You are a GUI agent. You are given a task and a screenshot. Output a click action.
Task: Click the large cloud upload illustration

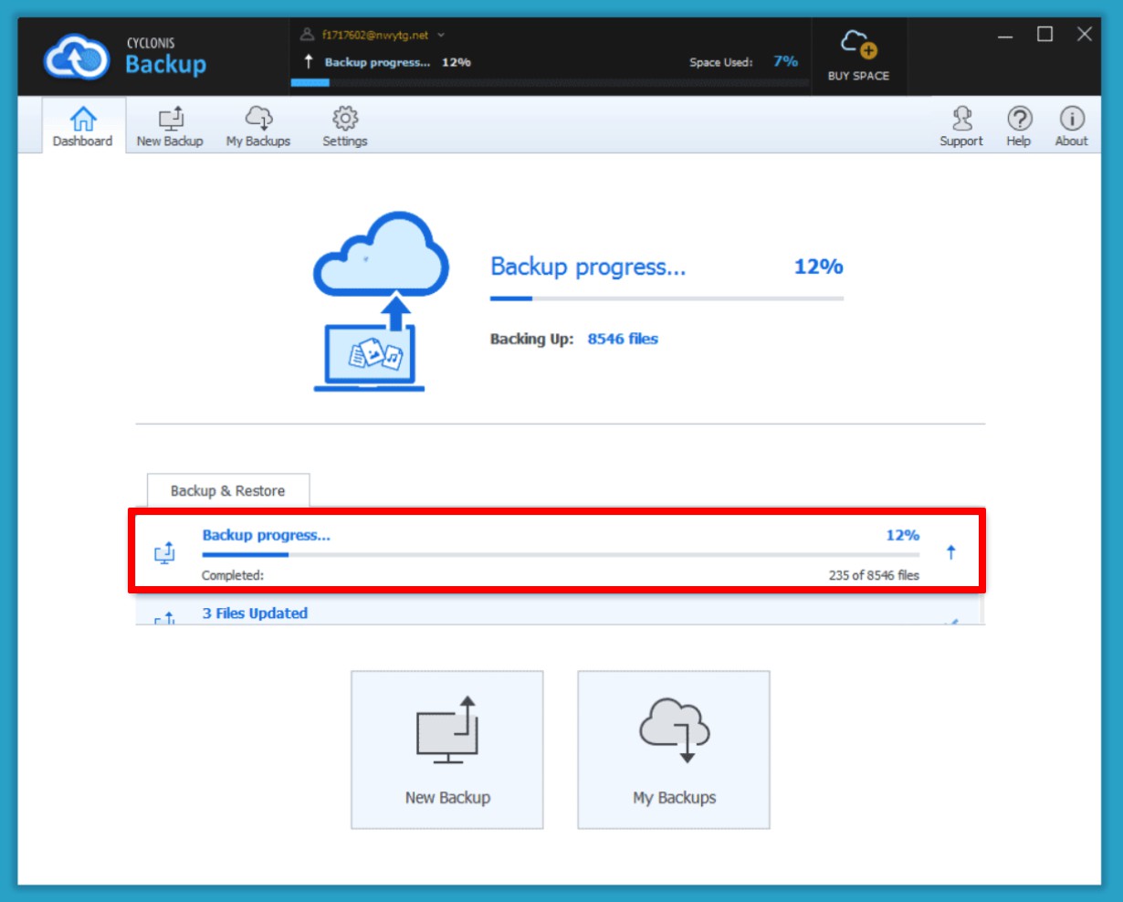380,301
